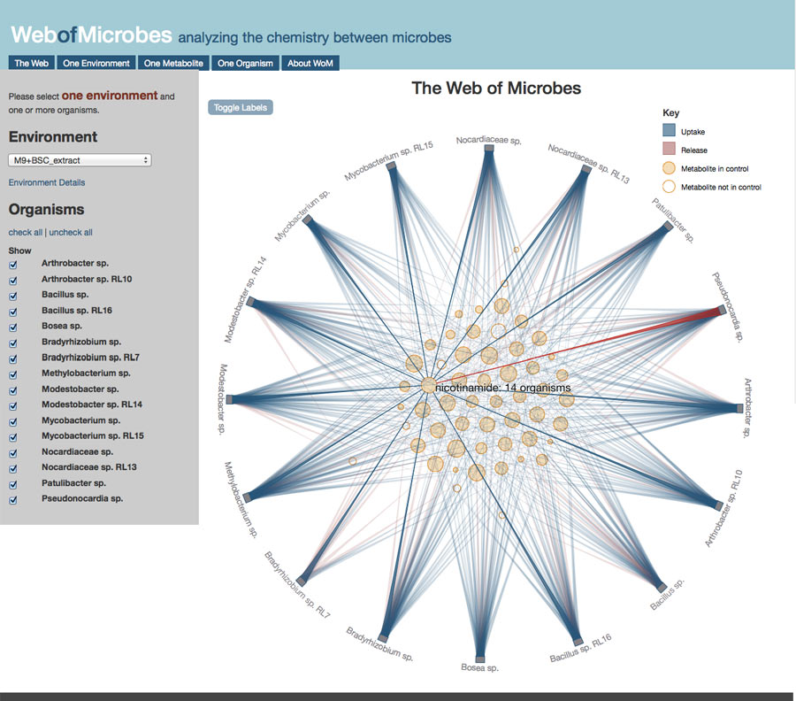796x701 pixels.
Task: Open the M9+BSC_extract environment dropdown
Action: [80, 160]
